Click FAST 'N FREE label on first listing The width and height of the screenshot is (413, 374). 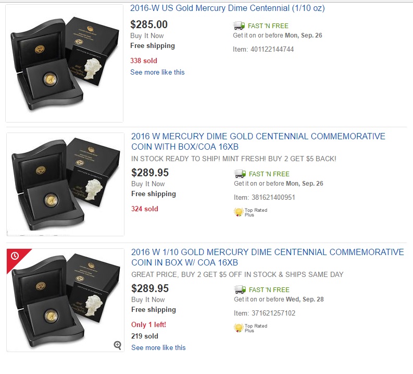pos(268,26)
